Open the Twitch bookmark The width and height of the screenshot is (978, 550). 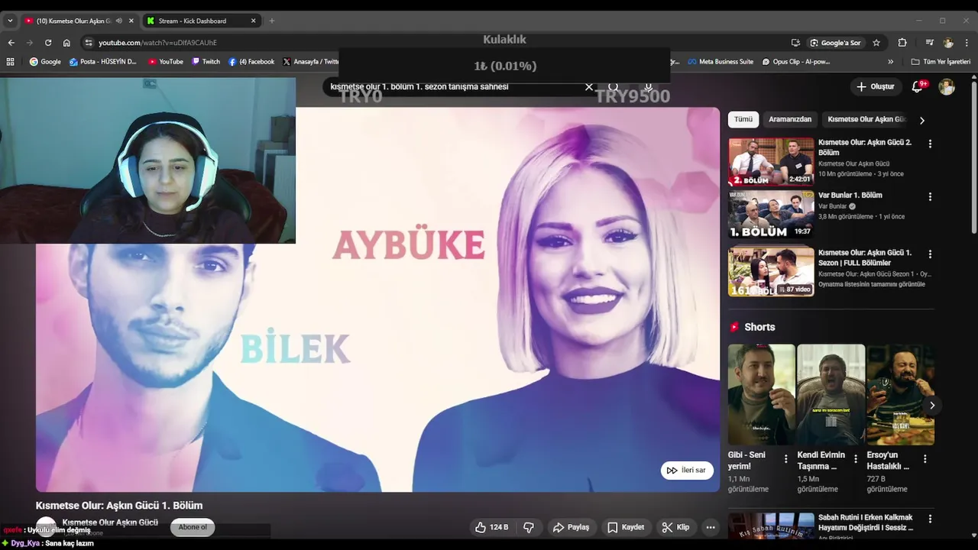[x=206, y=62]
